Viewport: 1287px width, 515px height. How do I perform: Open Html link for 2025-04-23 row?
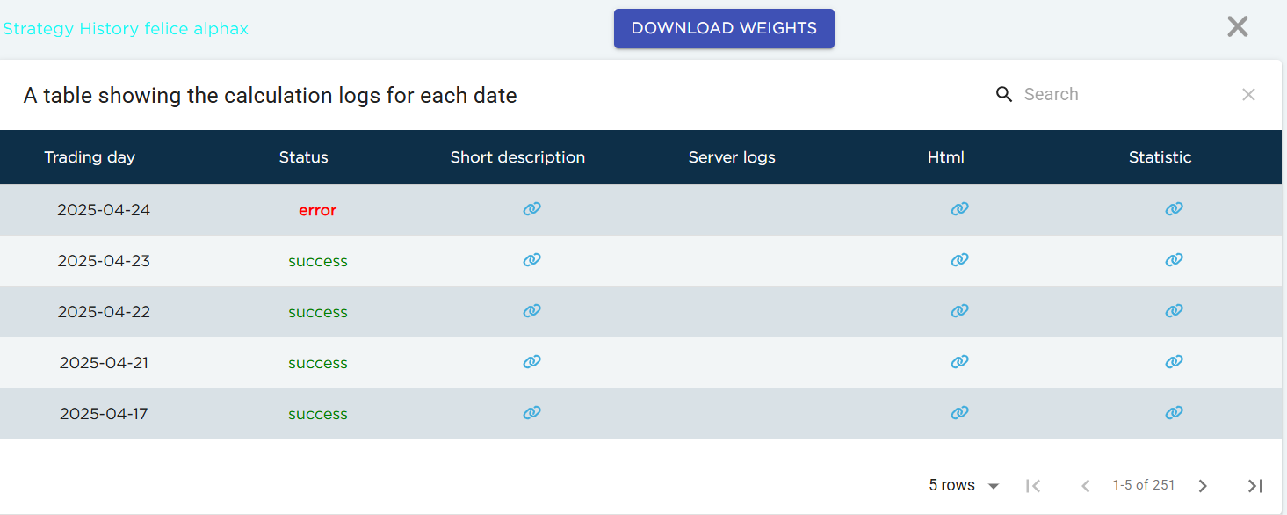959,260
